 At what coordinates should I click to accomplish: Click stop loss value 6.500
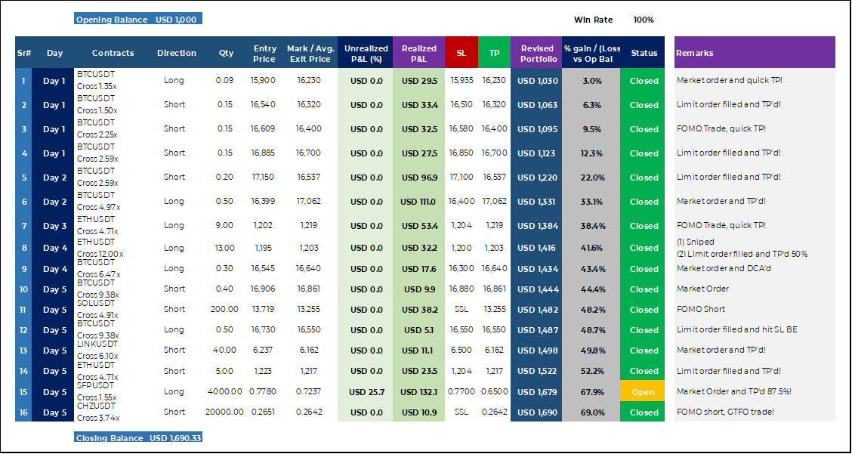pos(461,351)
